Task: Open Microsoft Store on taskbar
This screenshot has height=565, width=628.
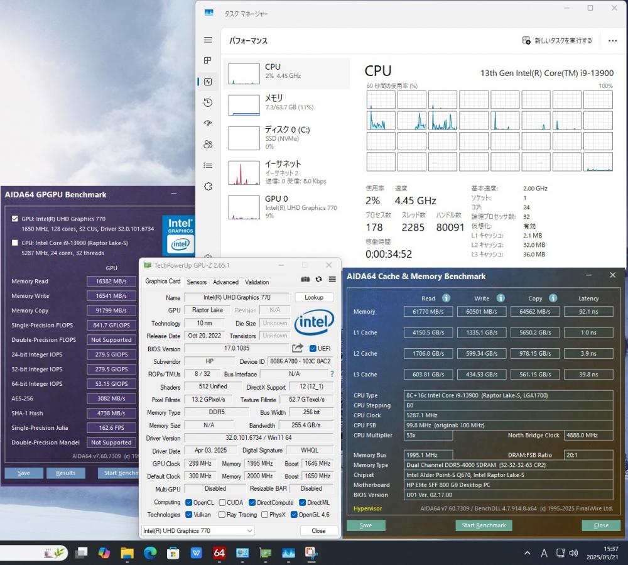Action: point(173,553)
